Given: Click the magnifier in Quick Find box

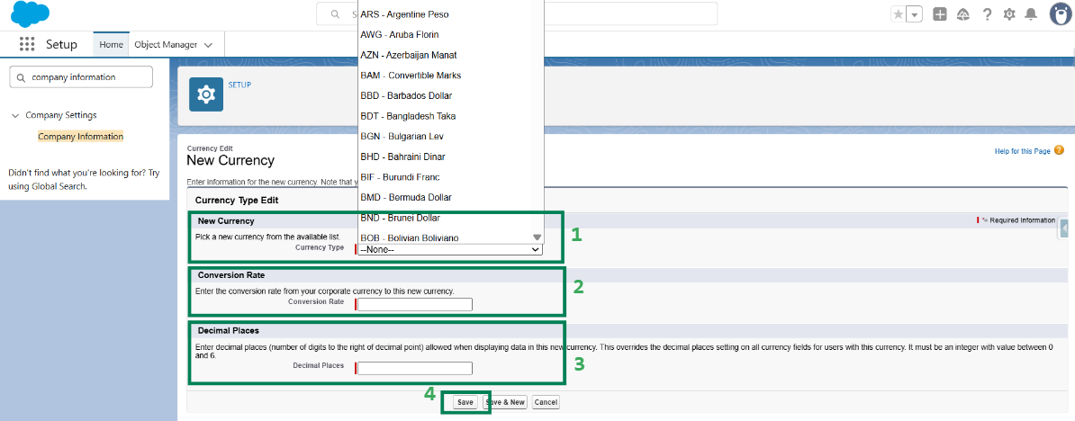Looking at the screenshot, I should [22, 77].
